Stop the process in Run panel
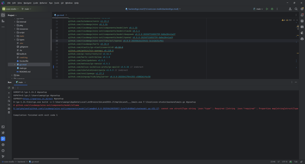The width and height of the screenshot is (305, 164). pos(13,88)
